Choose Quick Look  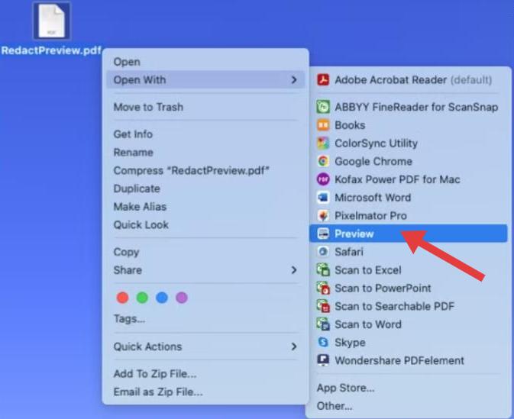click(x=205, y=224)
